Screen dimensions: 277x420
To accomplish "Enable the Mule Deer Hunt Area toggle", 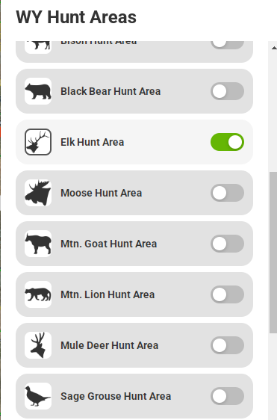I will point(227,345).
